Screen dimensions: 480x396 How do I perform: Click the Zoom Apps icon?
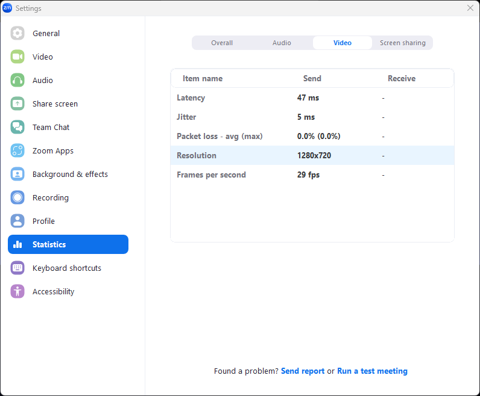point(17,151)
